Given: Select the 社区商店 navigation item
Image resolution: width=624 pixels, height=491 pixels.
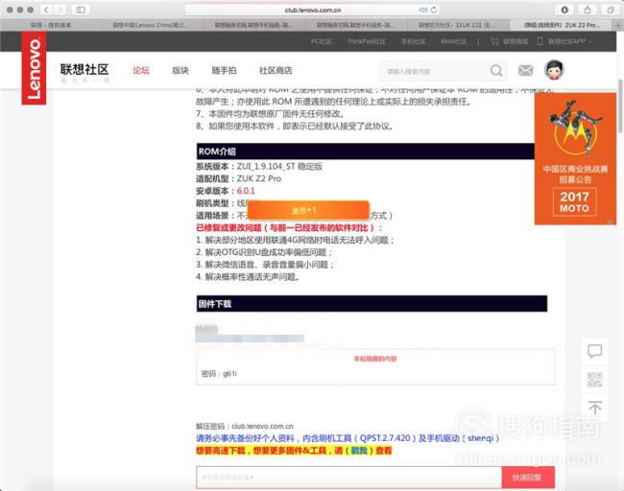Looking at the screenshot, I should (x=276, y=70).
